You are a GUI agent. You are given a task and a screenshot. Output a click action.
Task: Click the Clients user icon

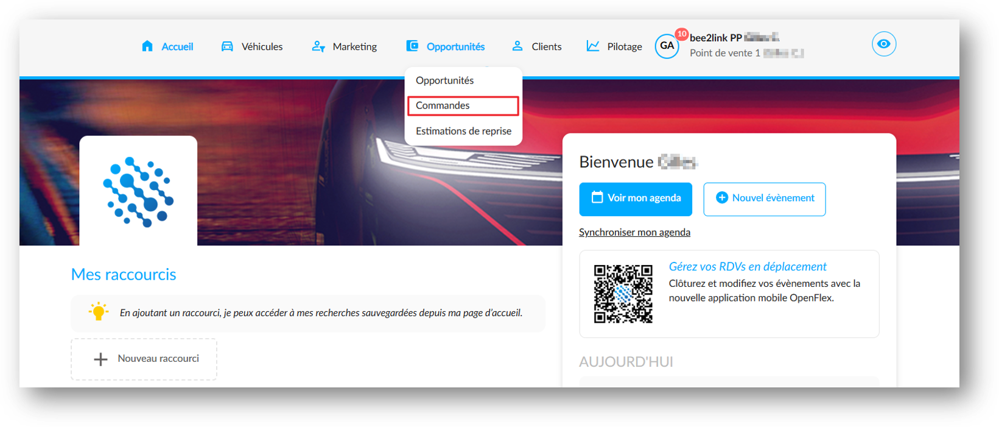tap(517, 46)
